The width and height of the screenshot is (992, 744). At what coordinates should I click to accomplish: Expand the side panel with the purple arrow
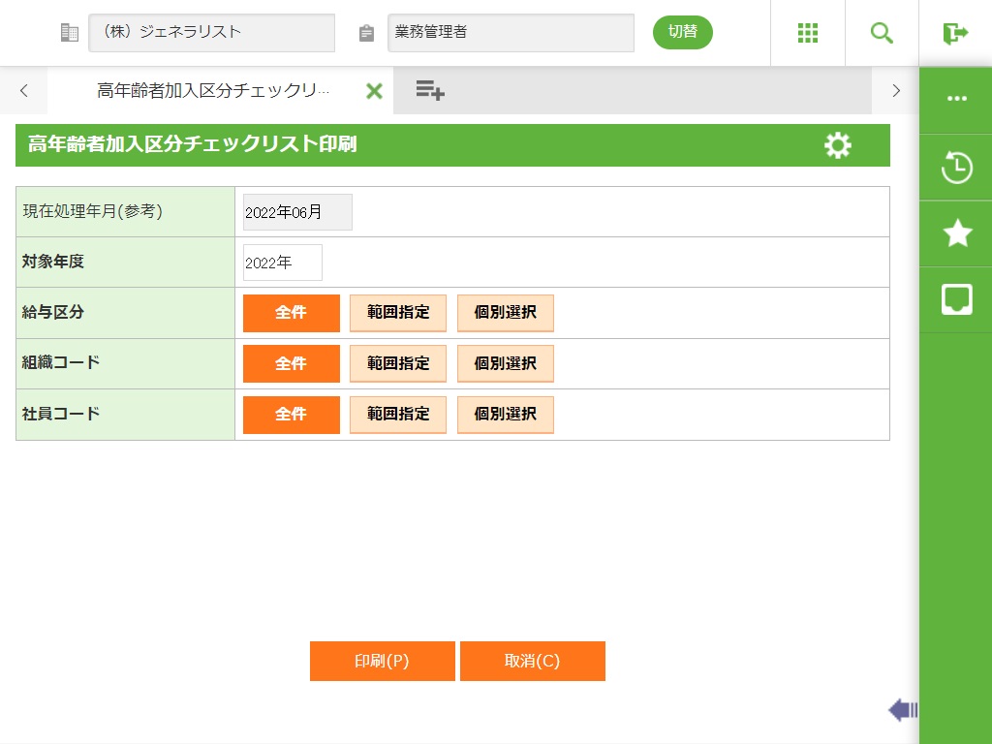902,711
